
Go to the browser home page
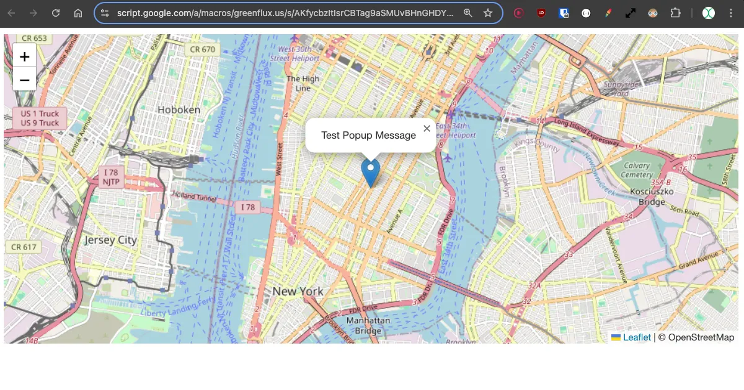point(78,13)
